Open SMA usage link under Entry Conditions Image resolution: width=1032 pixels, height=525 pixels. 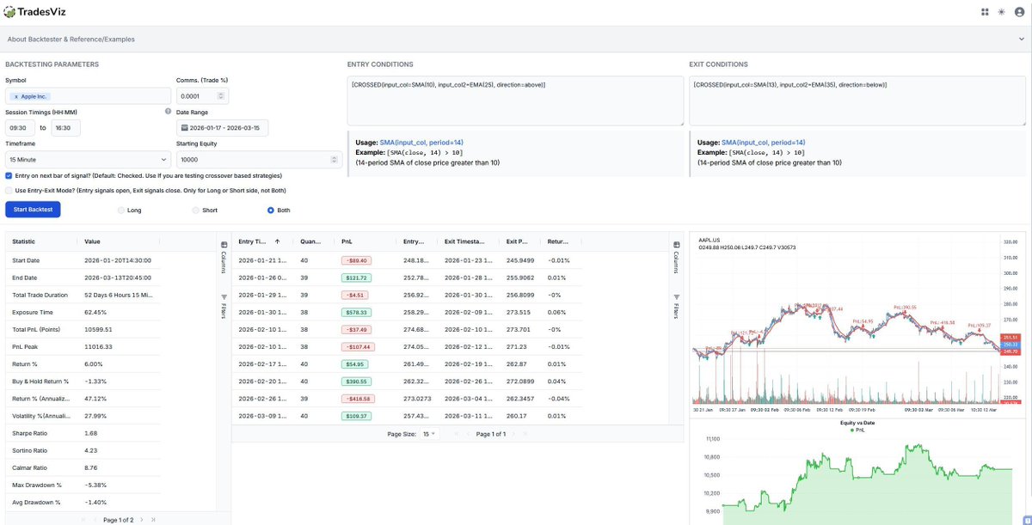421,142
